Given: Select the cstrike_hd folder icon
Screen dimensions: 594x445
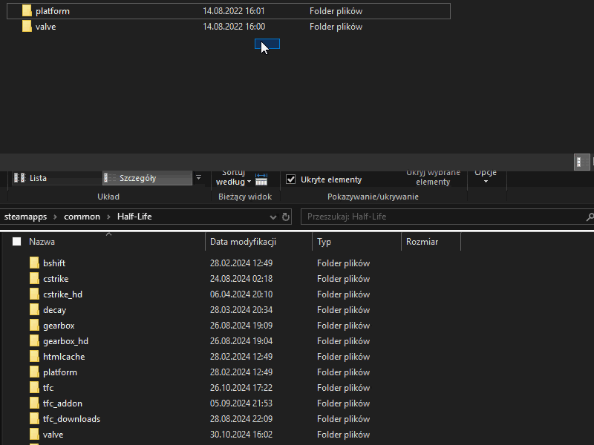Looking at the screenshot, I should [34, 294].
